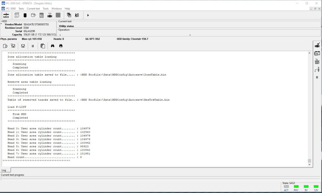322x193 pixels.
Task: Click the disk cylinder toolbar icon
Action: pyautogui.click(x=33, y=15)
